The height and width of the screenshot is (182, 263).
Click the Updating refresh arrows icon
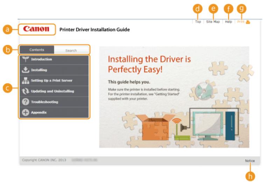[x=26, y=91]
